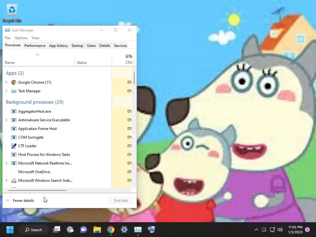Select the CTF Loader row text
Viewport: 316px width, 237px height.
[27, 146]
